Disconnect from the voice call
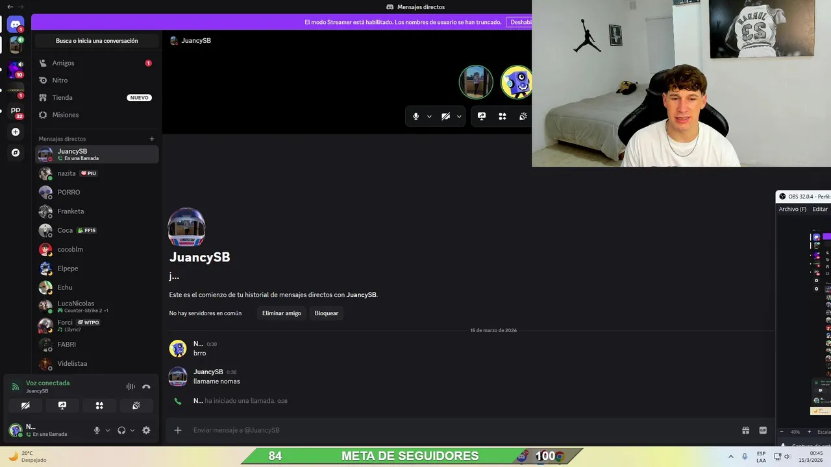Viewport: 831px width, 467px height. [146, 387]
